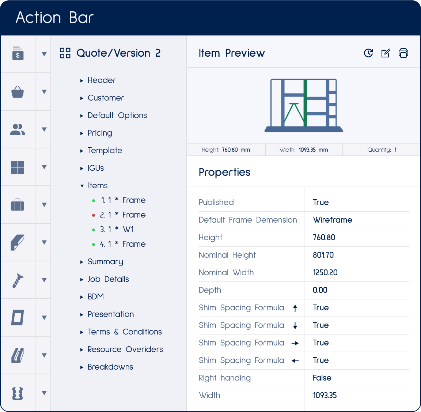Select the customers people icon
The width and height of the screenshot is (421, 412).
click(x=18, y=129)
